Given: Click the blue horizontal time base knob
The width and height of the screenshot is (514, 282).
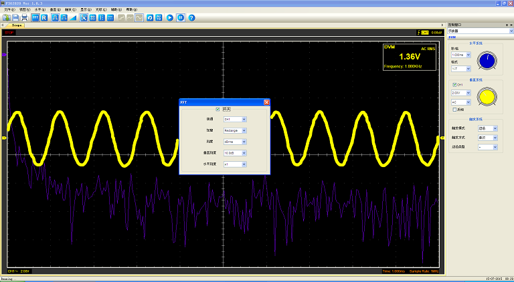Looking at the screenshot, I should 488,61.
